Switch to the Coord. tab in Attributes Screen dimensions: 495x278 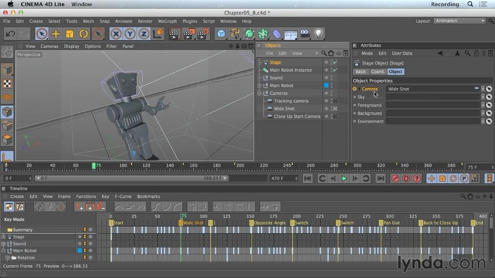point(377,72)
